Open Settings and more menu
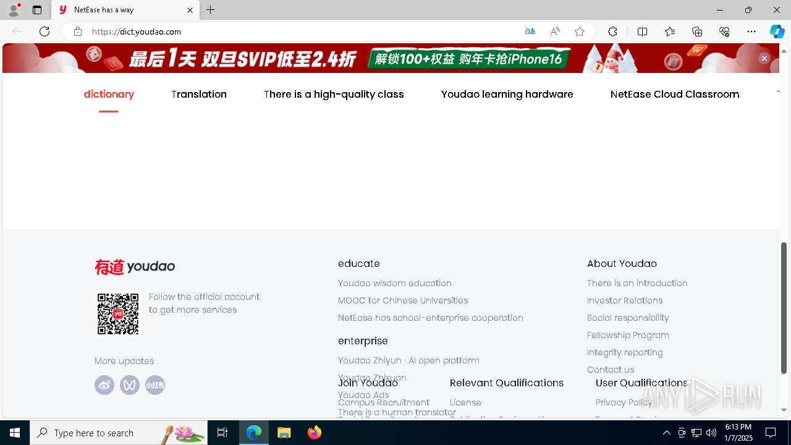The width and height of the screenshot is (791, 445). [x=751, y=32]
